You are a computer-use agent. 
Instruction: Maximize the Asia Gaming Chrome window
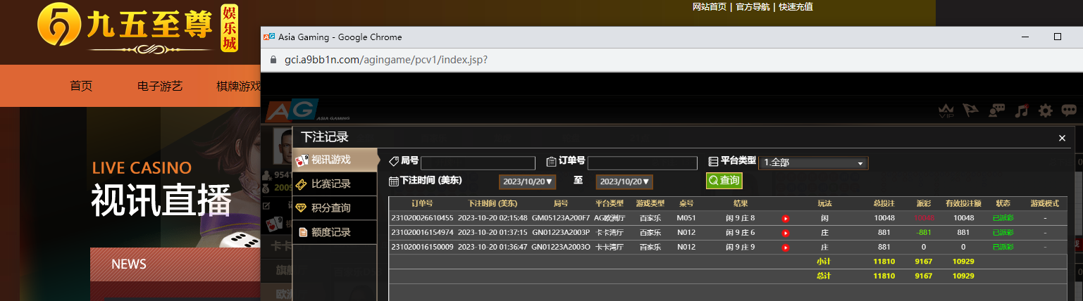point(1057,37)
